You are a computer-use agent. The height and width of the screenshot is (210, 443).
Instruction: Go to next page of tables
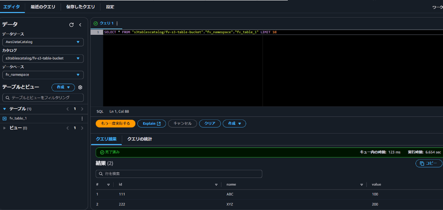(x=82, y=109)
